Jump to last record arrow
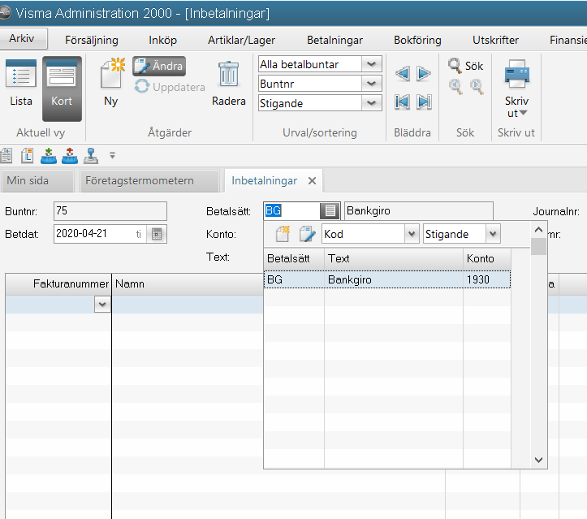 click(424, 102)
